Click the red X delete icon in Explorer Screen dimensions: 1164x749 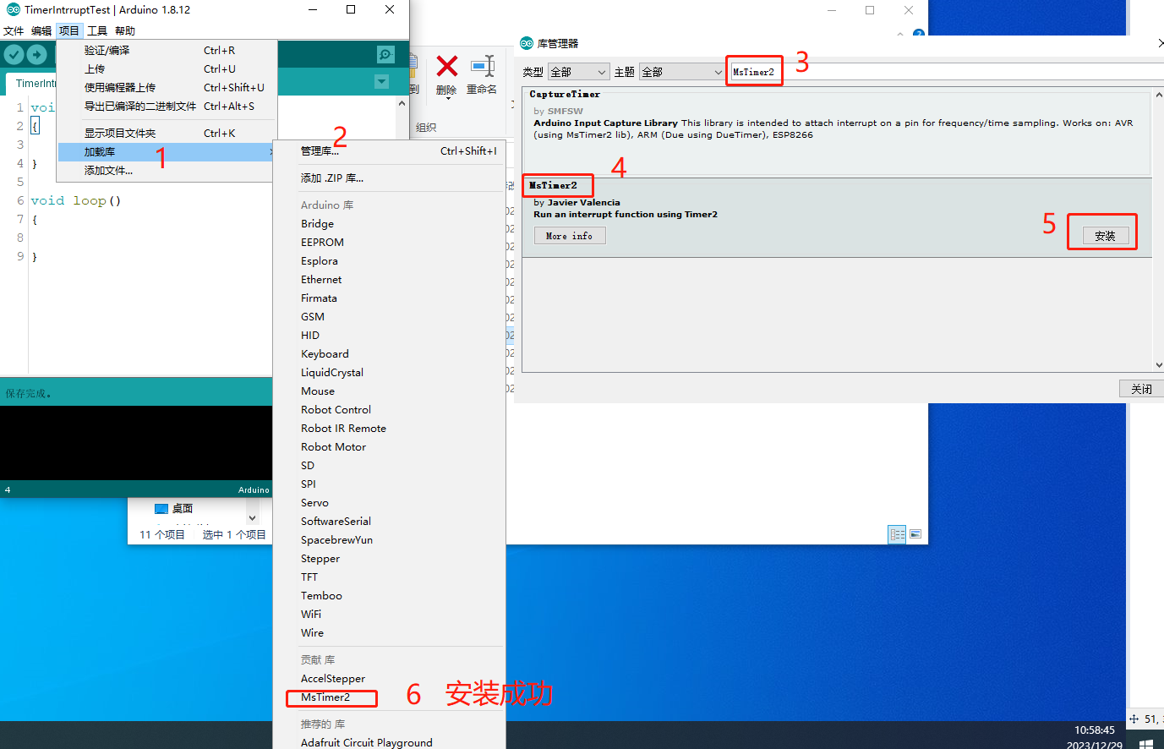[447, 66]
